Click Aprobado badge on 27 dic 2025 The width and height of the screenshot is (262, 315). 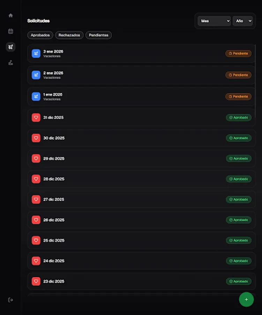click(x=239, y=199)
